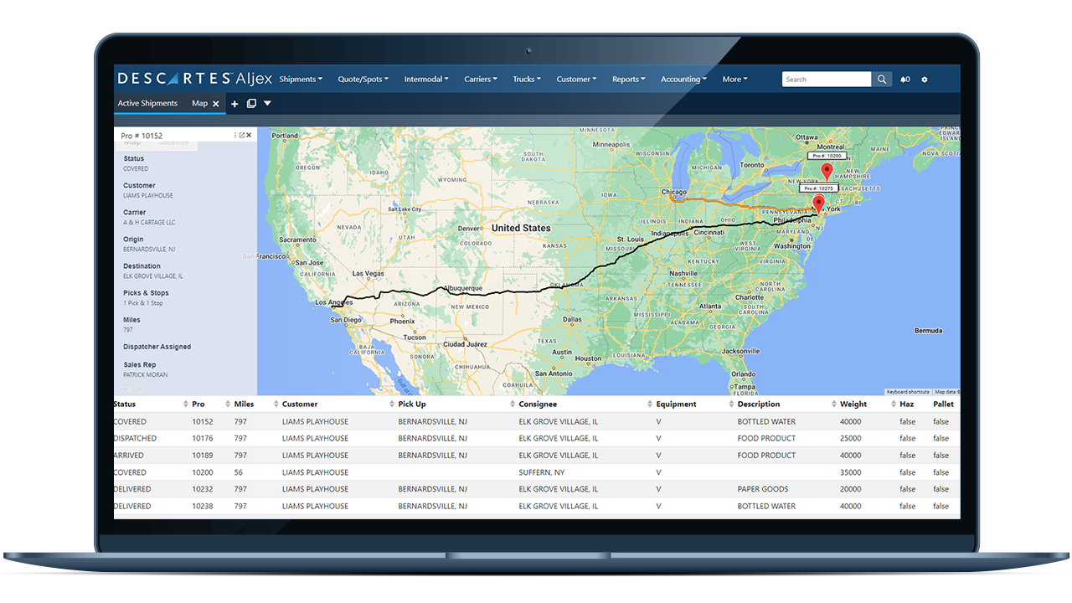Sort by the Pick Up column arrows
This screenshot has height=603, width=1072.
[x=512, y=405]
